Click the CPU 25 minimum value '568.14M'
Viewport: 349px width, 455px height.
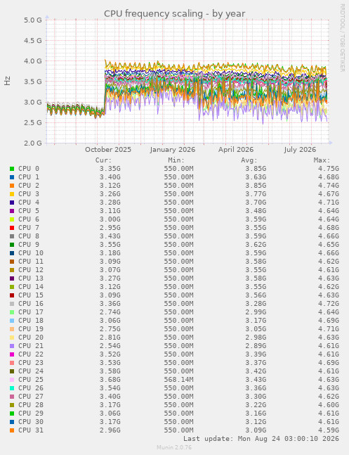(x=178, y=379)
